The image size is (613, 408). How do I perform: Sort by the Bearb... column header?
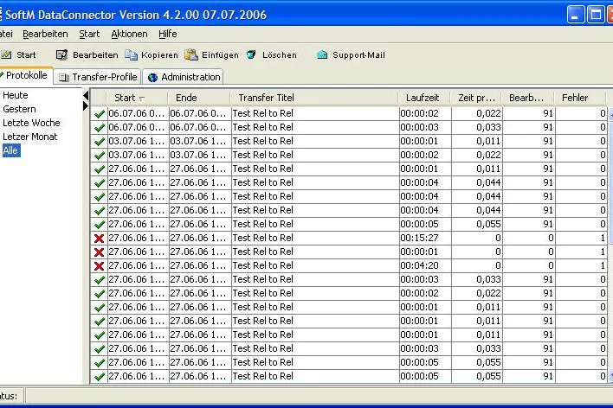[x=528, y=98]
